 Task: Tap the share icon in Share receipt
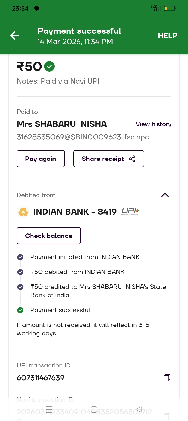132,159
